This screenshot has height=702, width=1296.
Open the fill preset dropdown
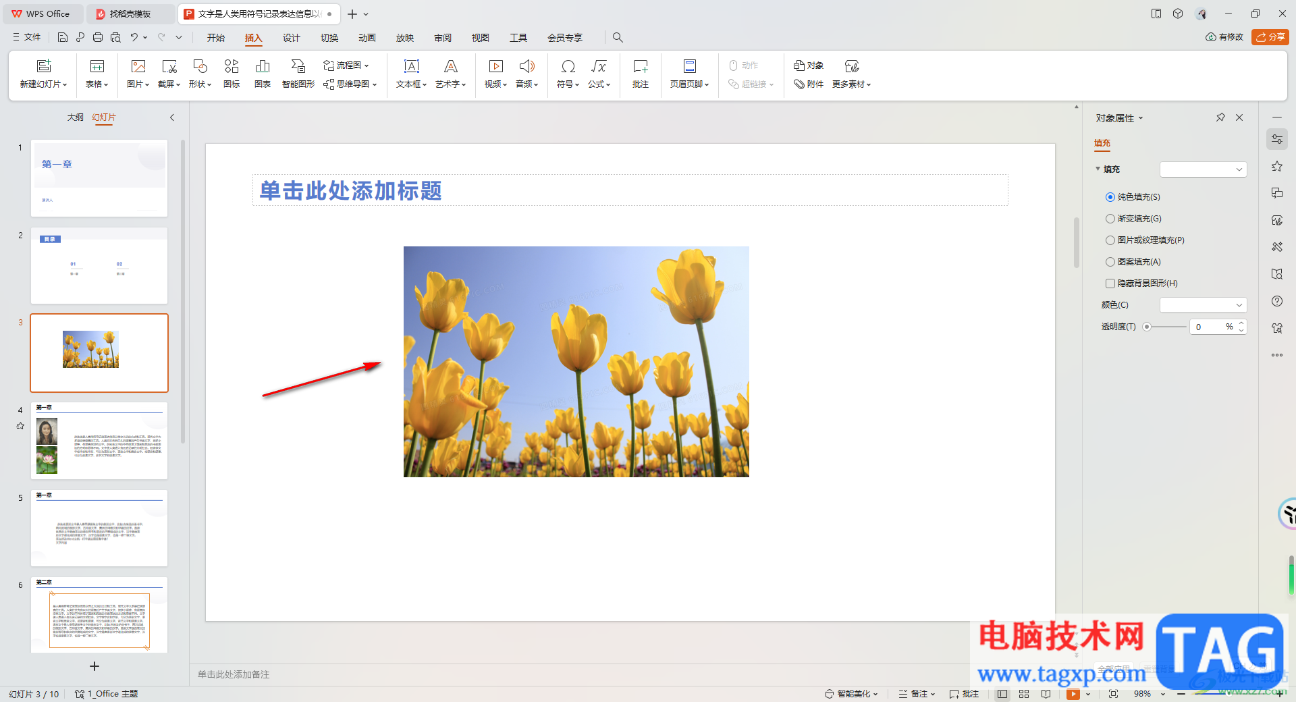(x=1203, y=169)
